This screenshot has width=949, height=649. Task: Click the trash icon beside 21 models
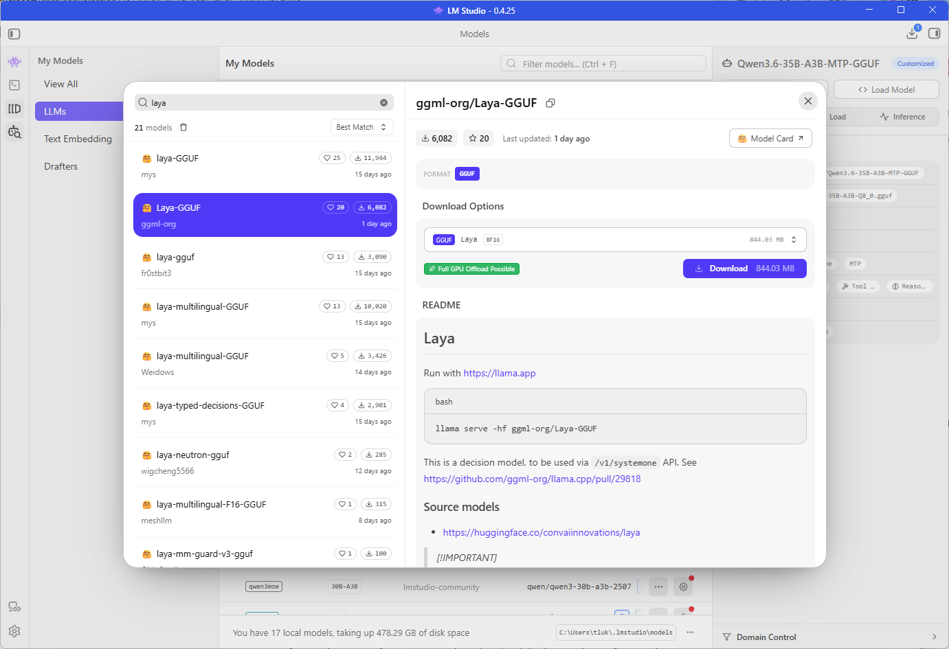183,127
